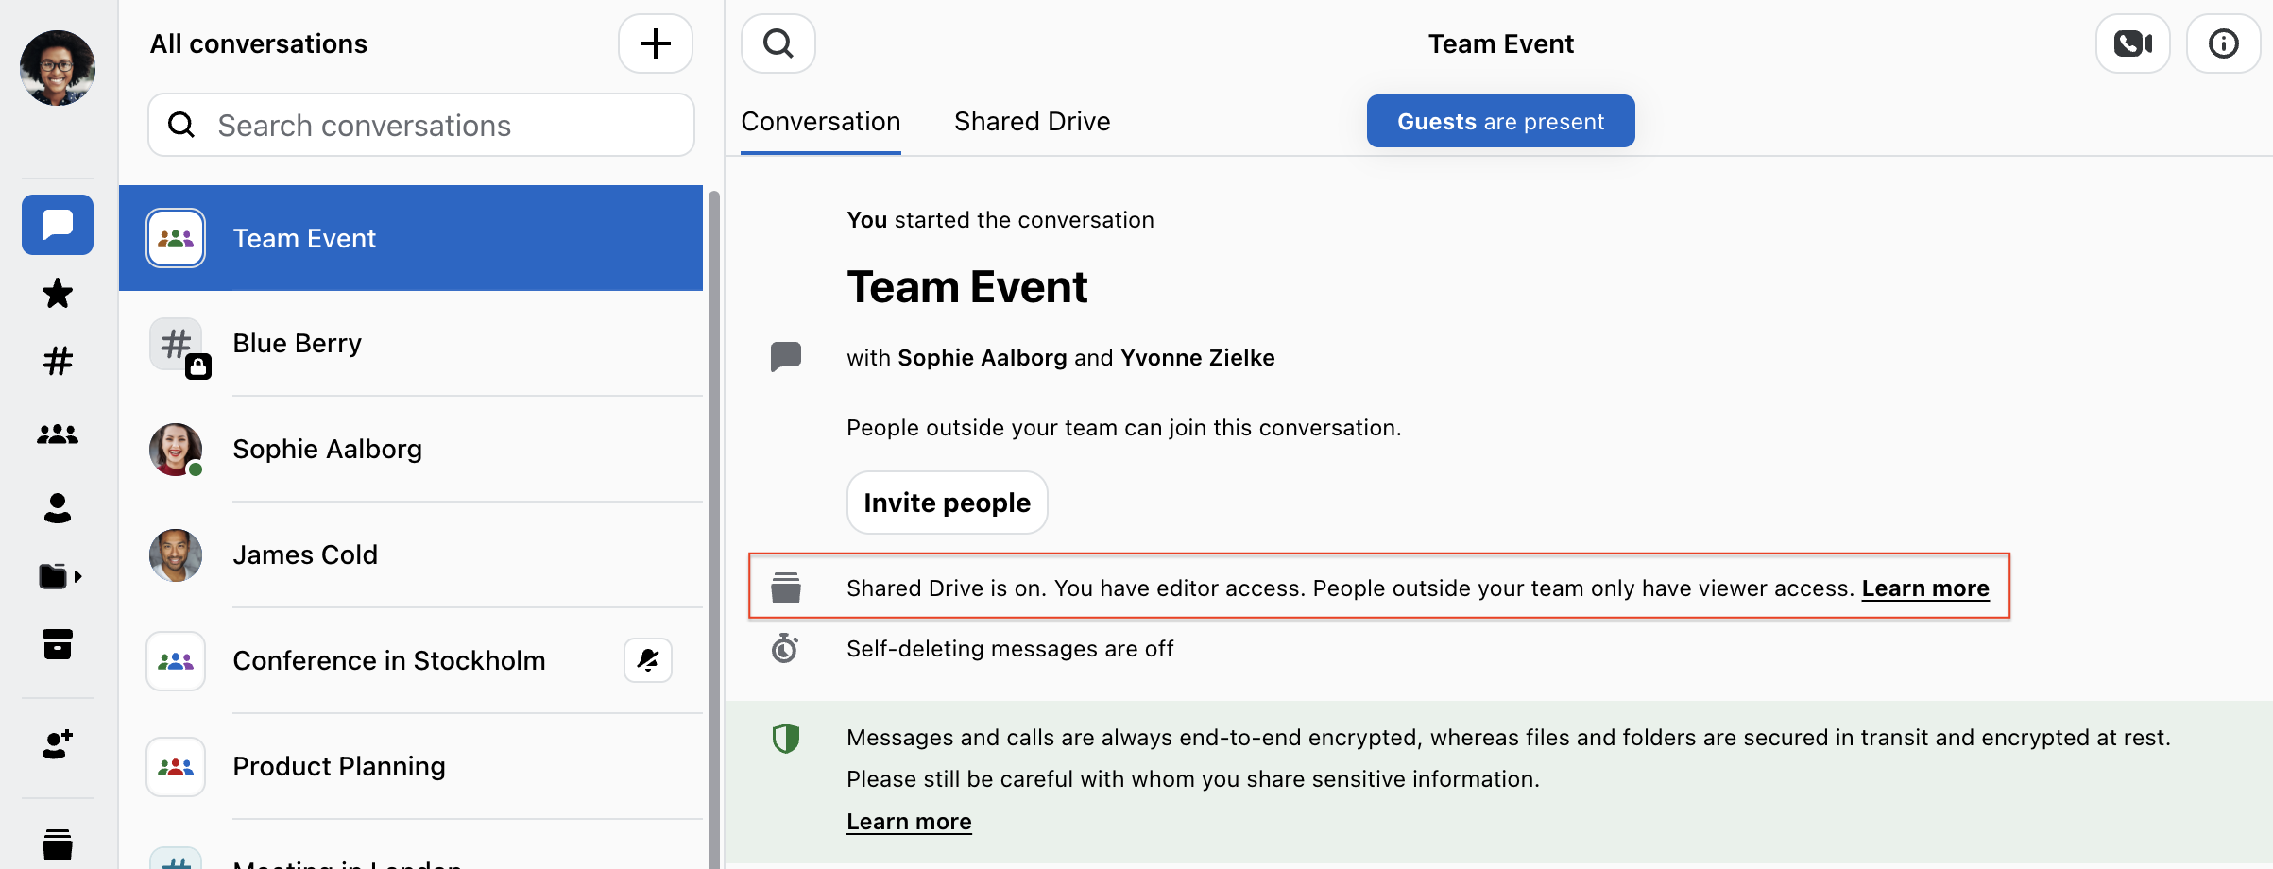Focus the Search conversations field

point(421,125)
